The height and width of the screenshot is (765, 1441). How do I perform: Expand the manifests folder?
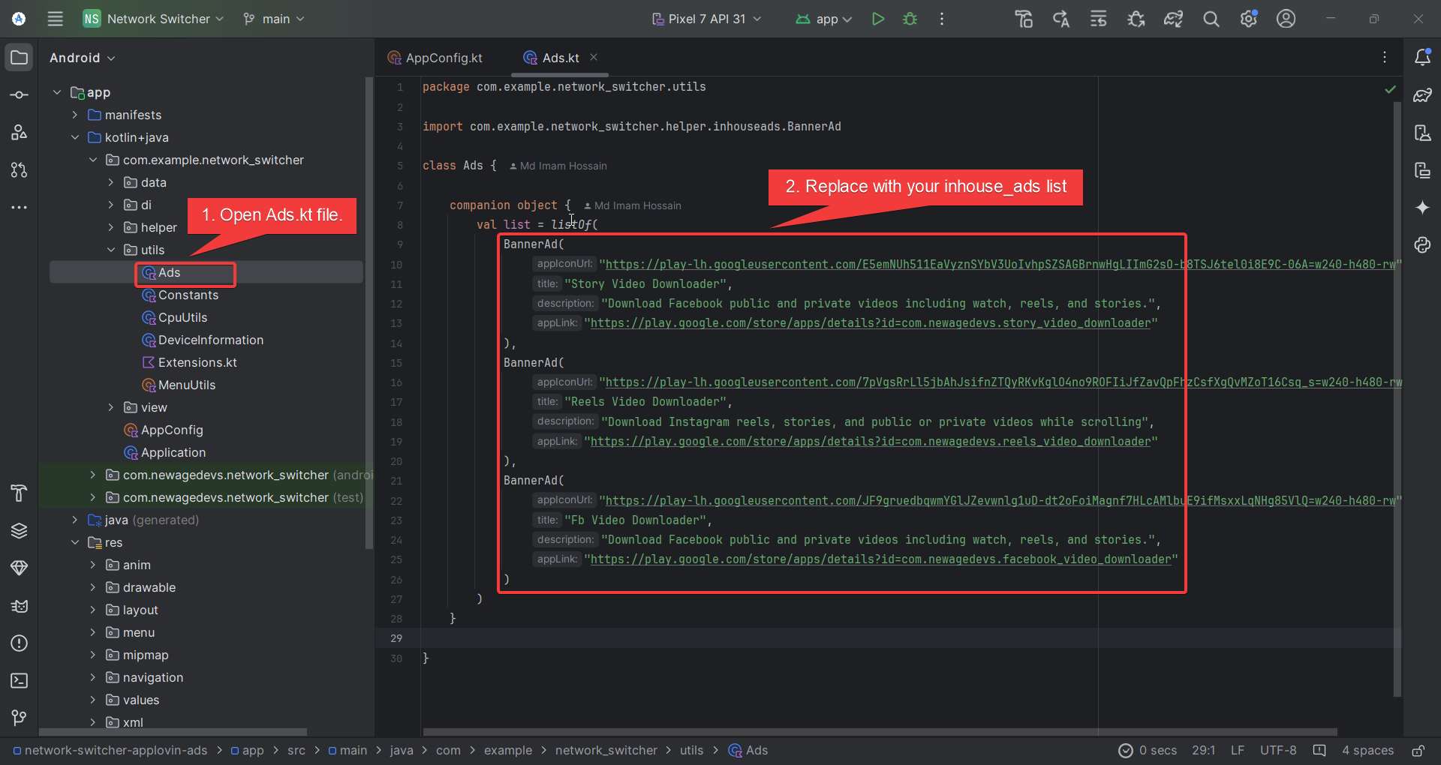pyautogui.click(x=74, y=115)
